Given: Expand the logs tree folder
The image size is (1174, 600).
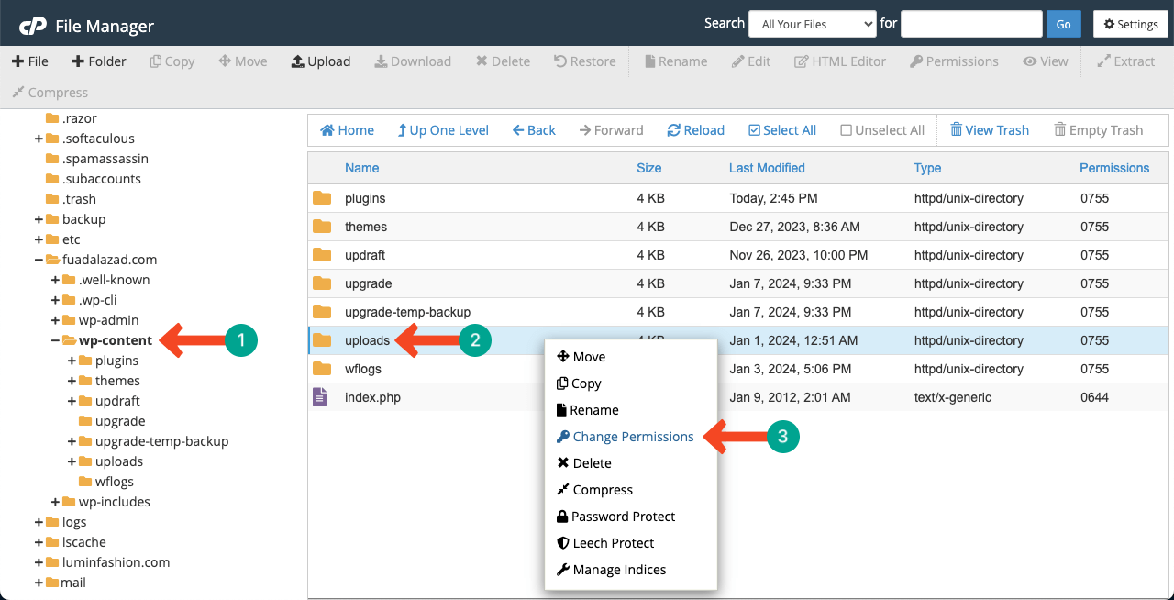Looking at the screenshot, I should pyautogui.click(x=39, y=522).
